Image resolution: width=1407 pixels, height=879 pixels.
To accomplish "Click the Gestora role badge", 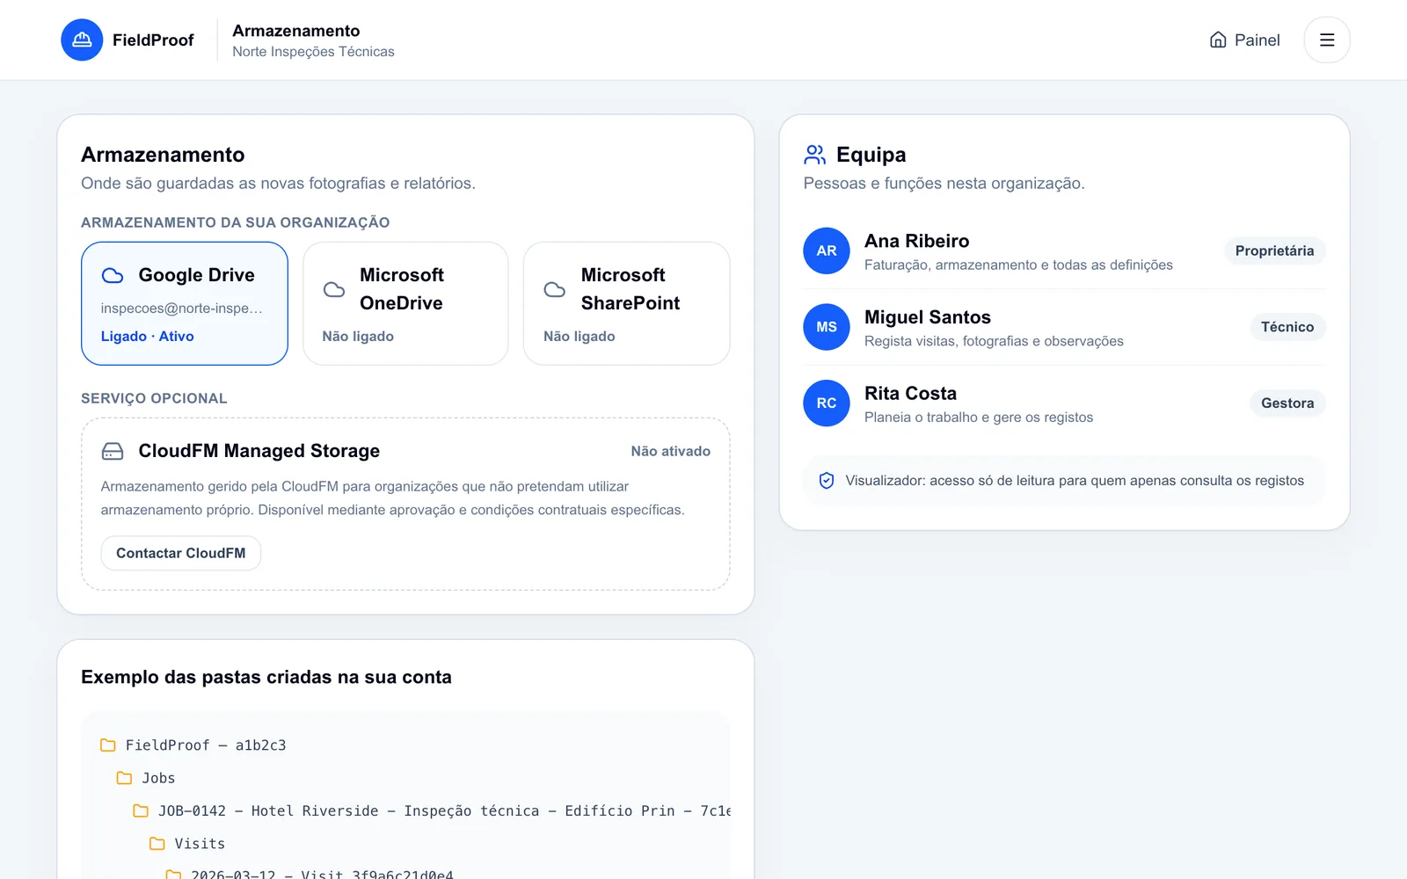I will (x=1287, y=403).
